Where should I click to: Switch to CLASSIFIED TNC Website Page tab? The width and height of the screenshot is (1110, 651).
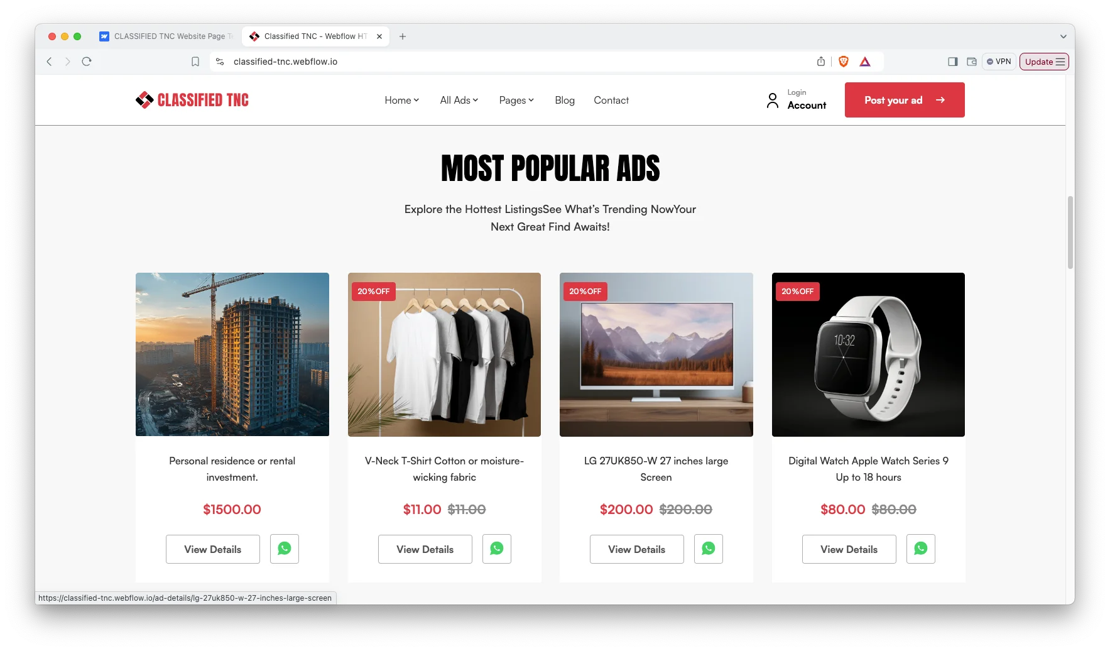coord(166,36)
